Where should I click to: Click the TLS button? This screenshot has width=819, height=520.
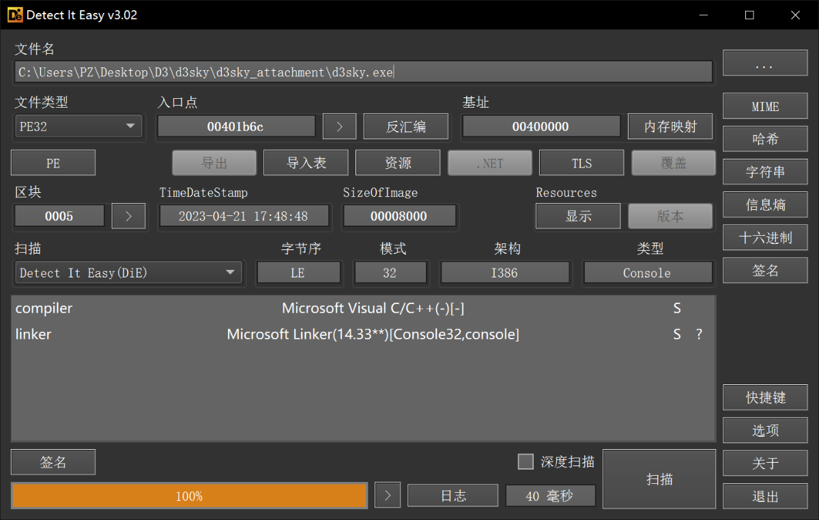(581, 163)
